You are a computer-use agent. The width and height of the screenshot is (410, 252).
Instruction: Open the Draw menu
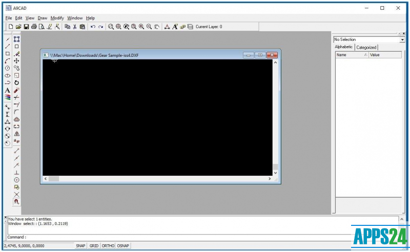tap(43, 18)
